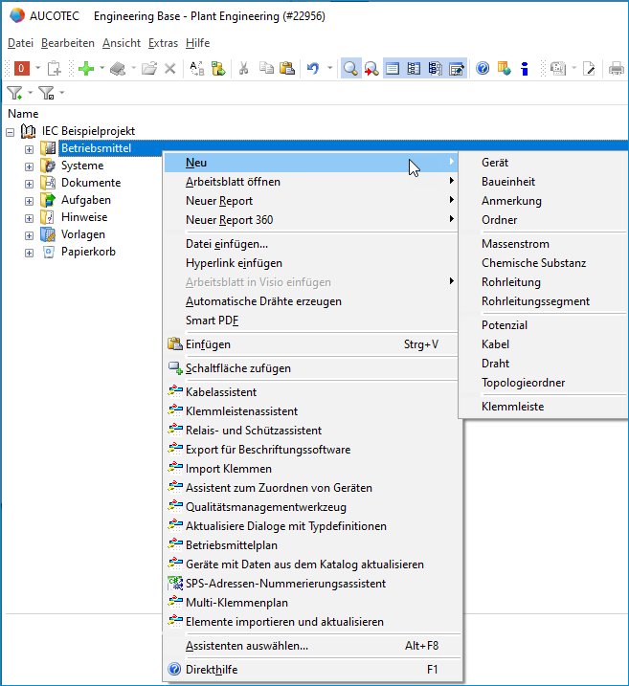Image resolution: width=629 pixels, height=686 pixels.
Task: Select the Papierkorb tree item
Action: (88, 253)
